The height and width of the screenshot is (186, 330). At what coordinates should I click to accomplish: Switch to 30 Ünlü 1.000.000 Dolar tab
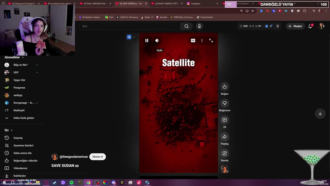pos(95,4)
